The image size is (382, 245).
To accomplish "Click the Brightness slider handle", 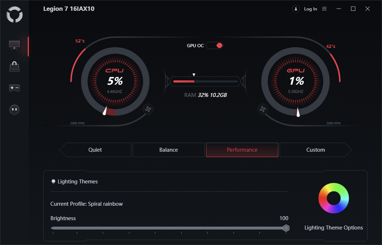I will pyautogui.click(x=286, y=228).
